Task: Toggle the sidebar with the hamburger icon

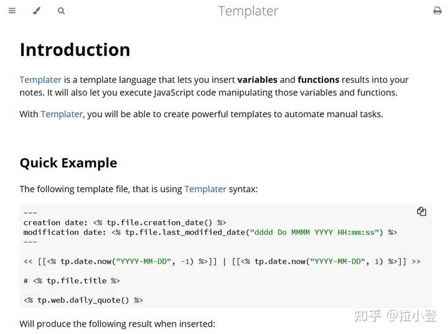Action: tap(12, 11)
